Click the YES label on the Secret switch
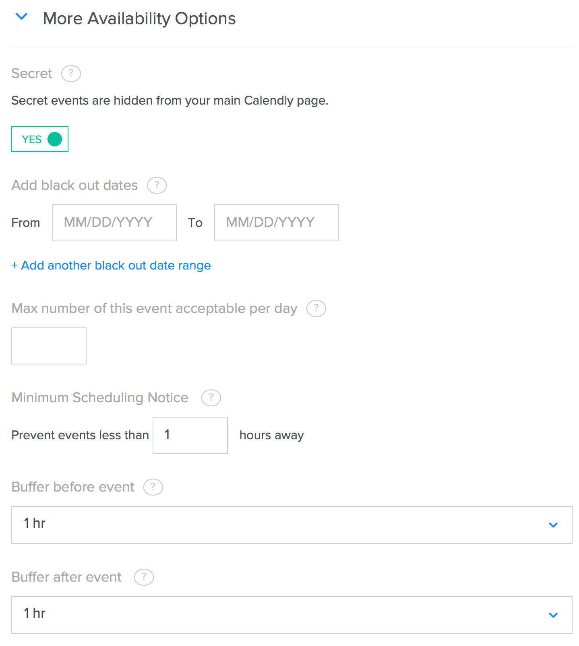Screen dimensions: 579x646 (x=31, y=140)
